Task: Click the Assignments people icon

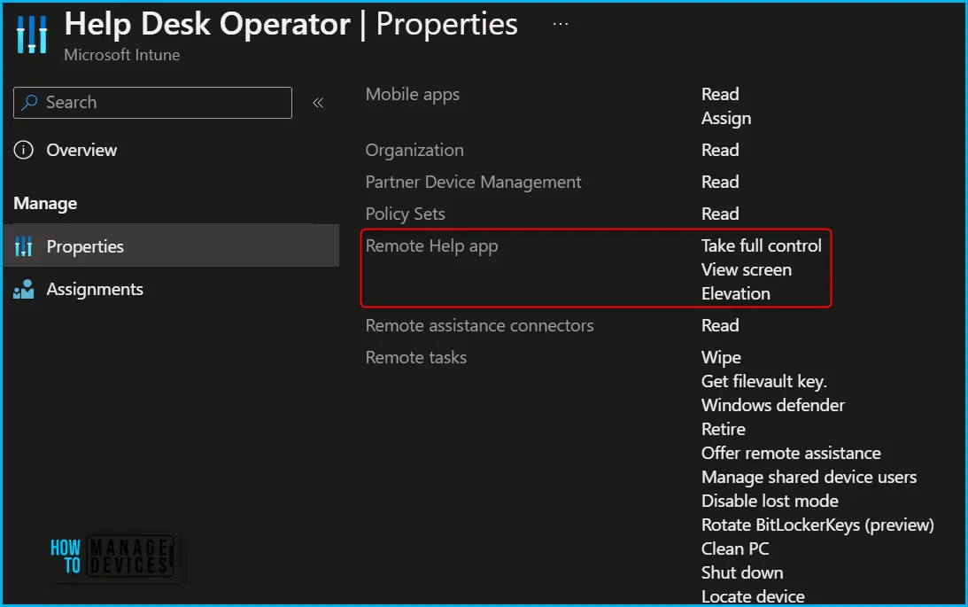Action: (x=23, y=289)
